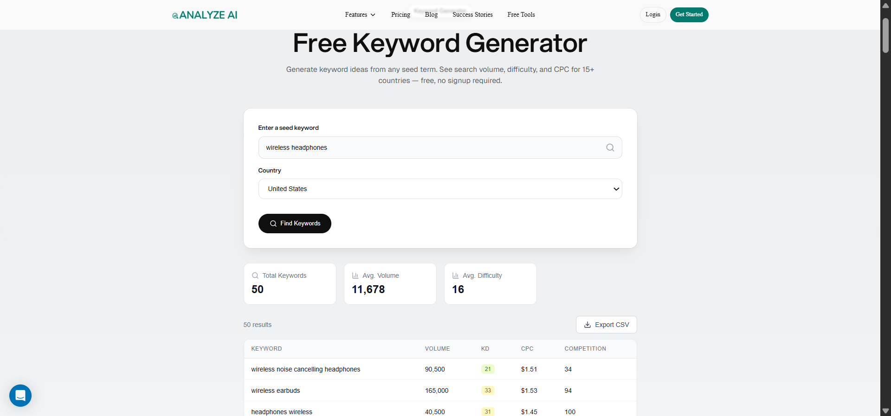Click the Find Keywords button

295,224
